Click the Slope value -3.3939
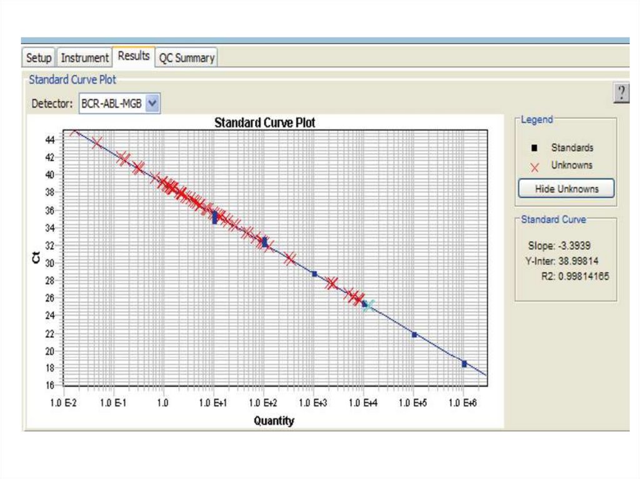This screenshot has width=640, height=479. point(578,246)
